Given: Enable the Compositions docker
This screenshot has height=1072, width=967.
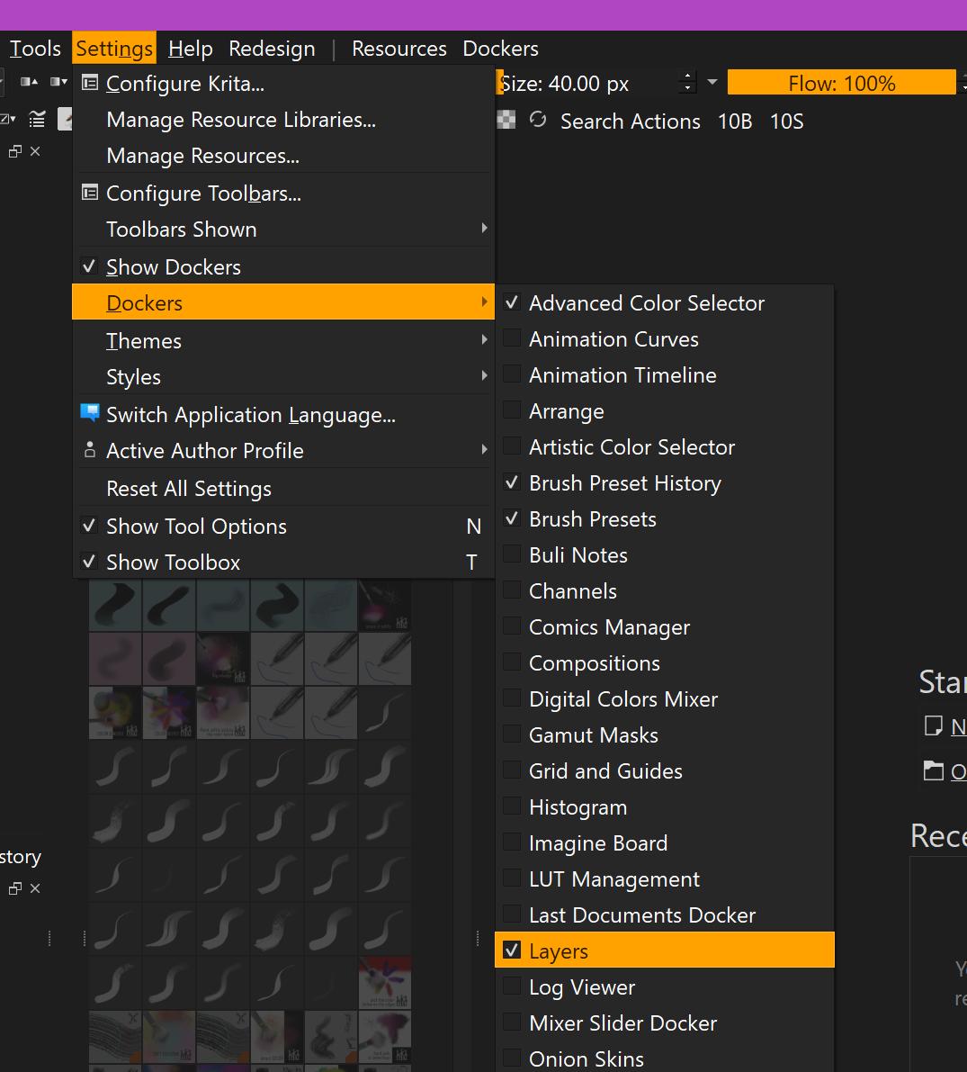Looking at the screenshot, I should coord(664,663).
